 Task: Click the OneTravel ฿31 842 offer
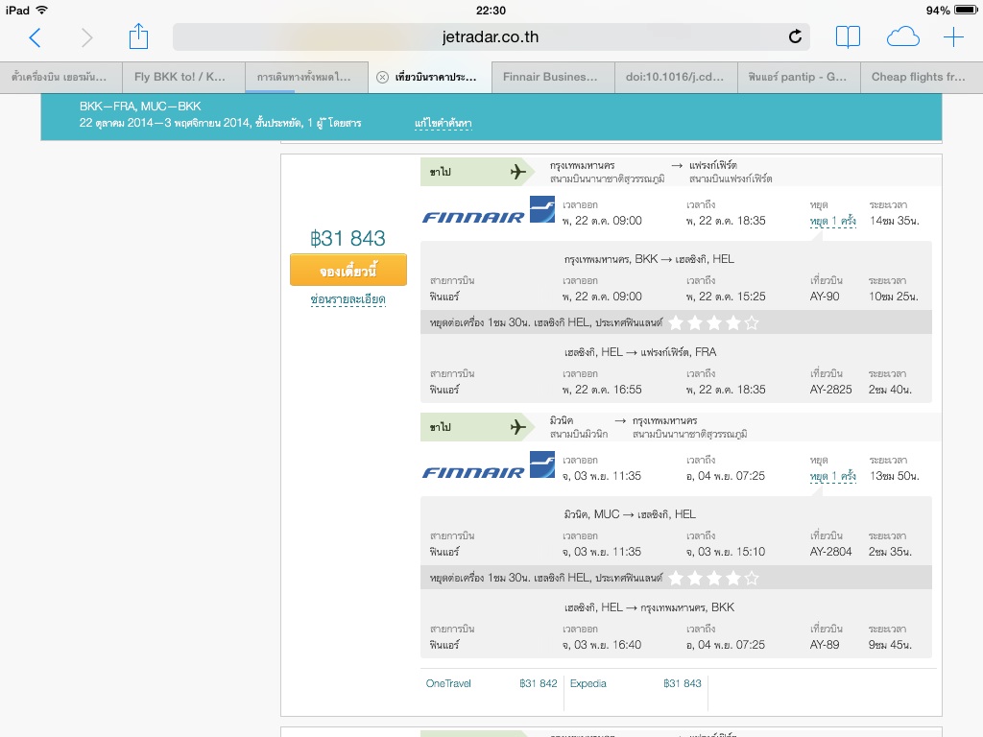[x=491, y=683]
